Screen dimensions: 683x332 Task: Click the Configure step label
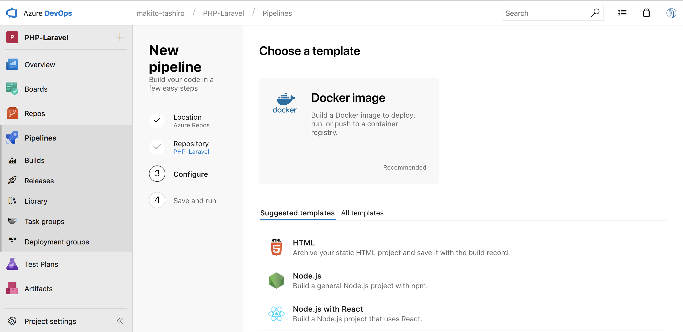click(x=191, y=174)
